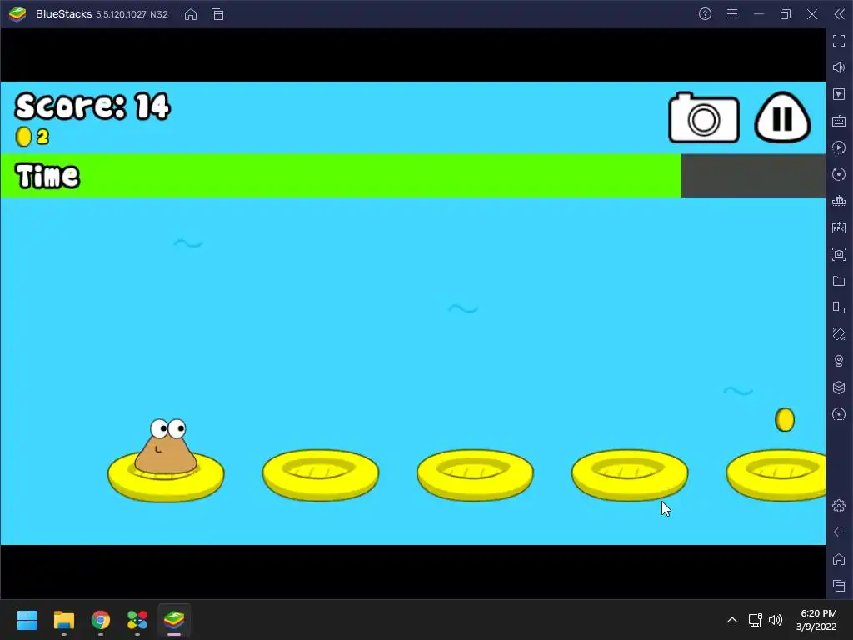Tap the Pou character on the float
853x640 pixels.
click(x=166, y=447)
